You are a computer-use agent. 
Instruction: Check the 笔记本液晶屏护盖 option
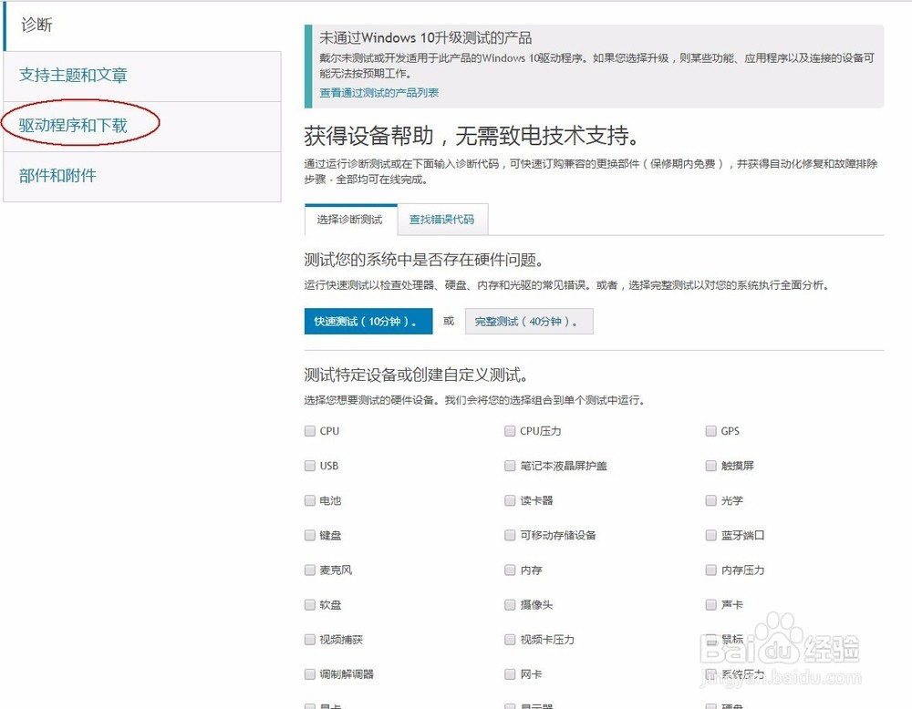pos(510,466)
